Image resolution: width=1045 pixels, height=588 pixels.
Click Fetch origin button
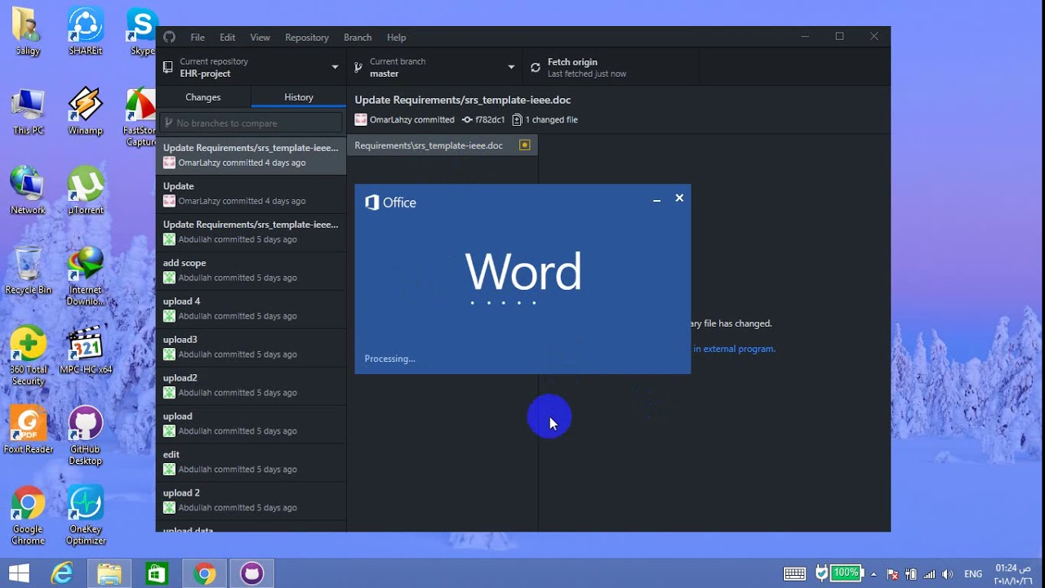(x=611, y=67)
